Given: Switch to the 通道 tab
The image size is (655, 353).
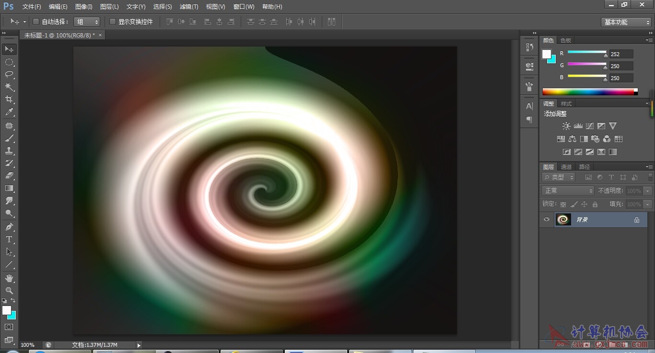Looking at the screenshot, I should point(566,167).
